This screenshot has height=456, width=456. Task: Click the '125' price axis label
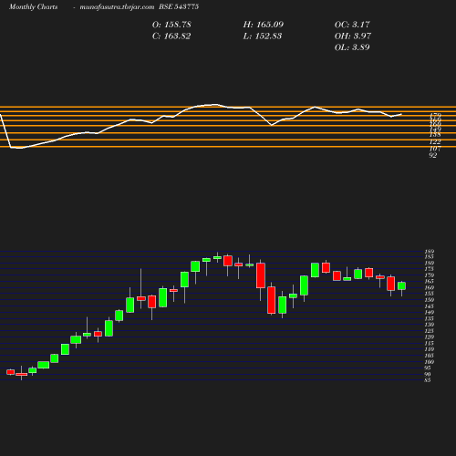coord(430,331)
